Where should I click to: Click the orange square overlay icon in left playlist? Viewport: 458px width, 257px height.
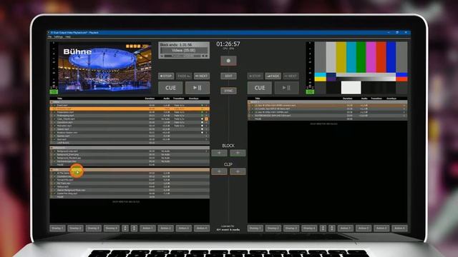tap(207, 119)
